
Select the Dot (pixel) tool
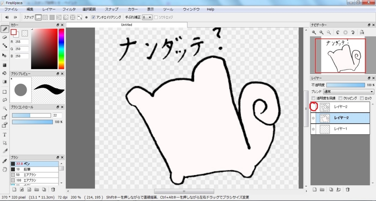4,45
